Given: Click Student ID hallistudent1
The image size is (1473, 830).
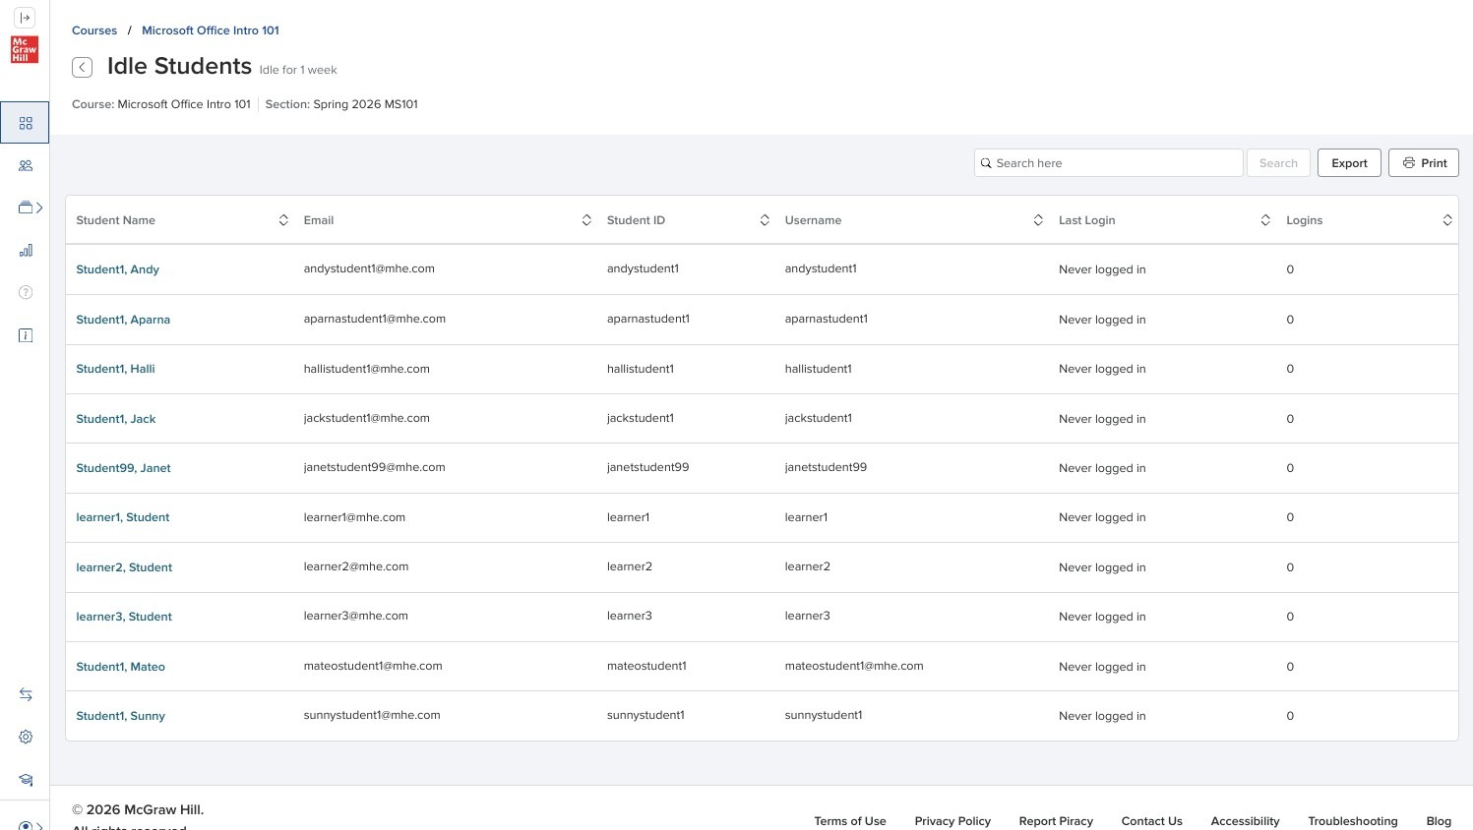Looking at the screenshot, I should [641, 369].
